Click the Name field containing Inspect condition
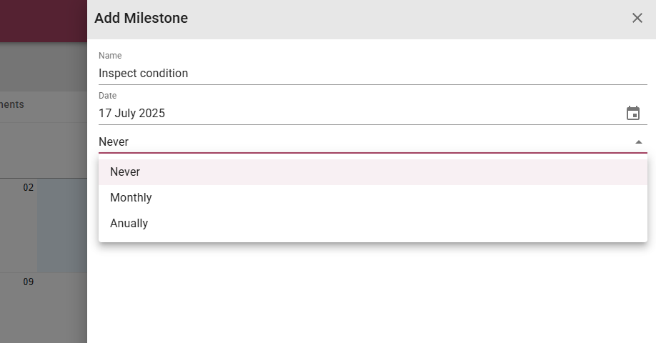The height and width of the screenshot is (343, 656). pos(373,73)
